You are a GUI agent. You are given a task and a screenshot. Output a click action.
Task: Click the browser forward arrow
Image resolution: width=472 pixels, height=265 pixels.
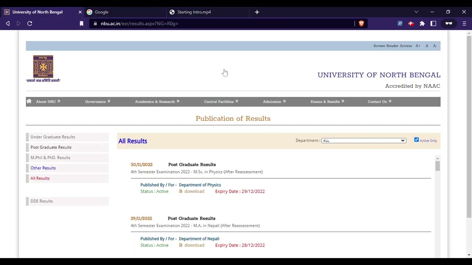(18, 24)
